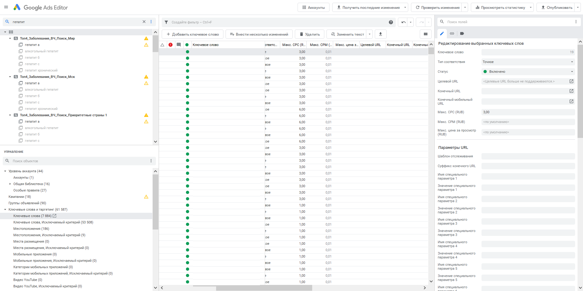Image resolution: width=583 pixels, height=291 pixels.
Task: Click the comments column header icon
Action: coord(179,45)
